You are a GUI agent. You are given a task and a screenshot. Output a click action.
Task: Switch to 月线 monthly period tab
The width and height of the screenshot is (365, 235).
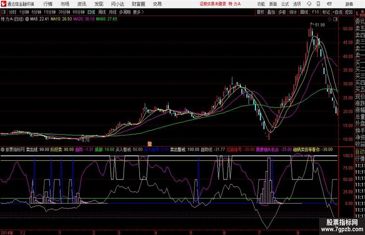[x=112, y=12]
